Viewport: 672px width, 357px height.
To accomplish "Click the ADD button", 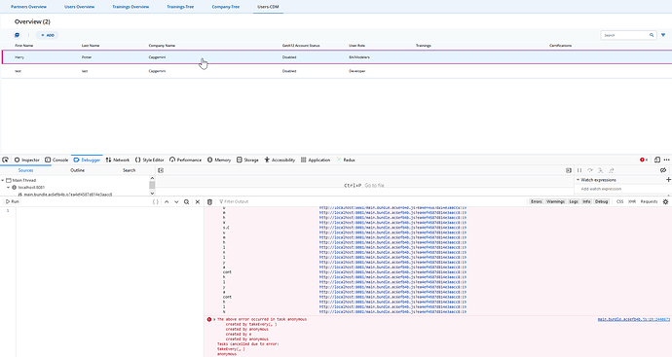I will [47, 35].
